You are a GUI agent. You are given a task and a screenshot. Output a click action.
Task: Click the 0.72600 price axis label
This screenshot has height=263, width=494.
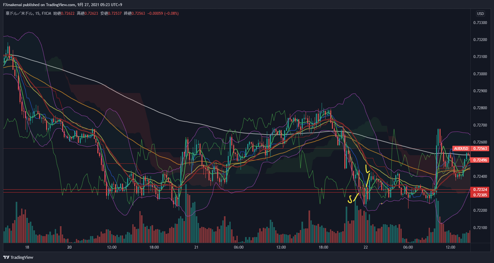[480, 142]
